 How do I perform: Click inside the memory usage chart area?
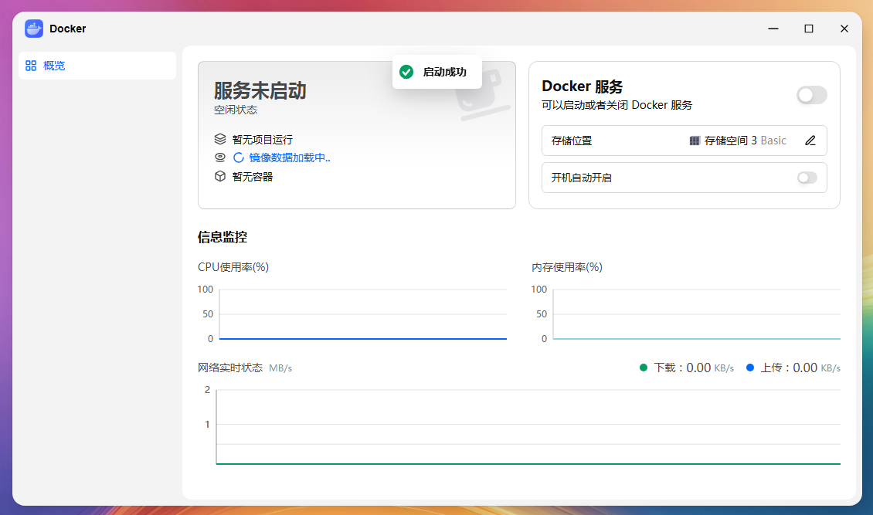(697, 313)
